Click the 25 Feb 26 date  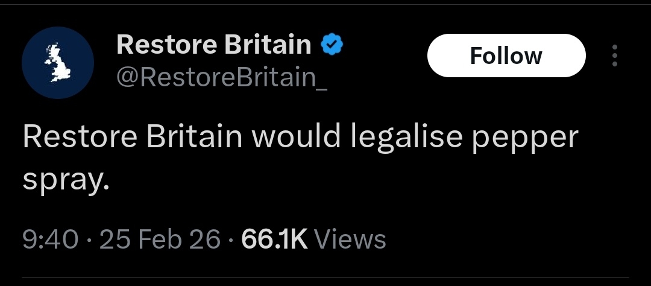pyautogui.click(x=160, y=240)
